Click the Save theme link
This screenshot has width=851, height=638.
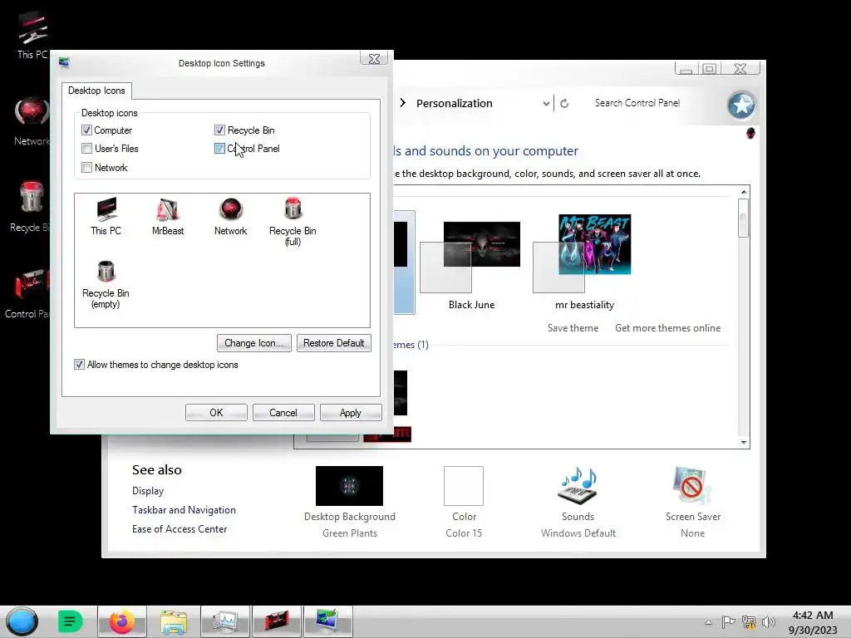(573, 327)
